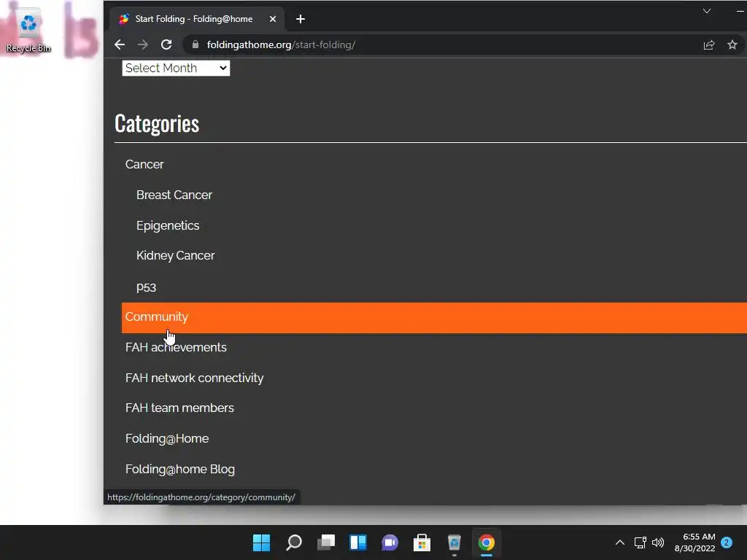Open FAH network connectivity category
747x560 pixels.
click(194, 378)
